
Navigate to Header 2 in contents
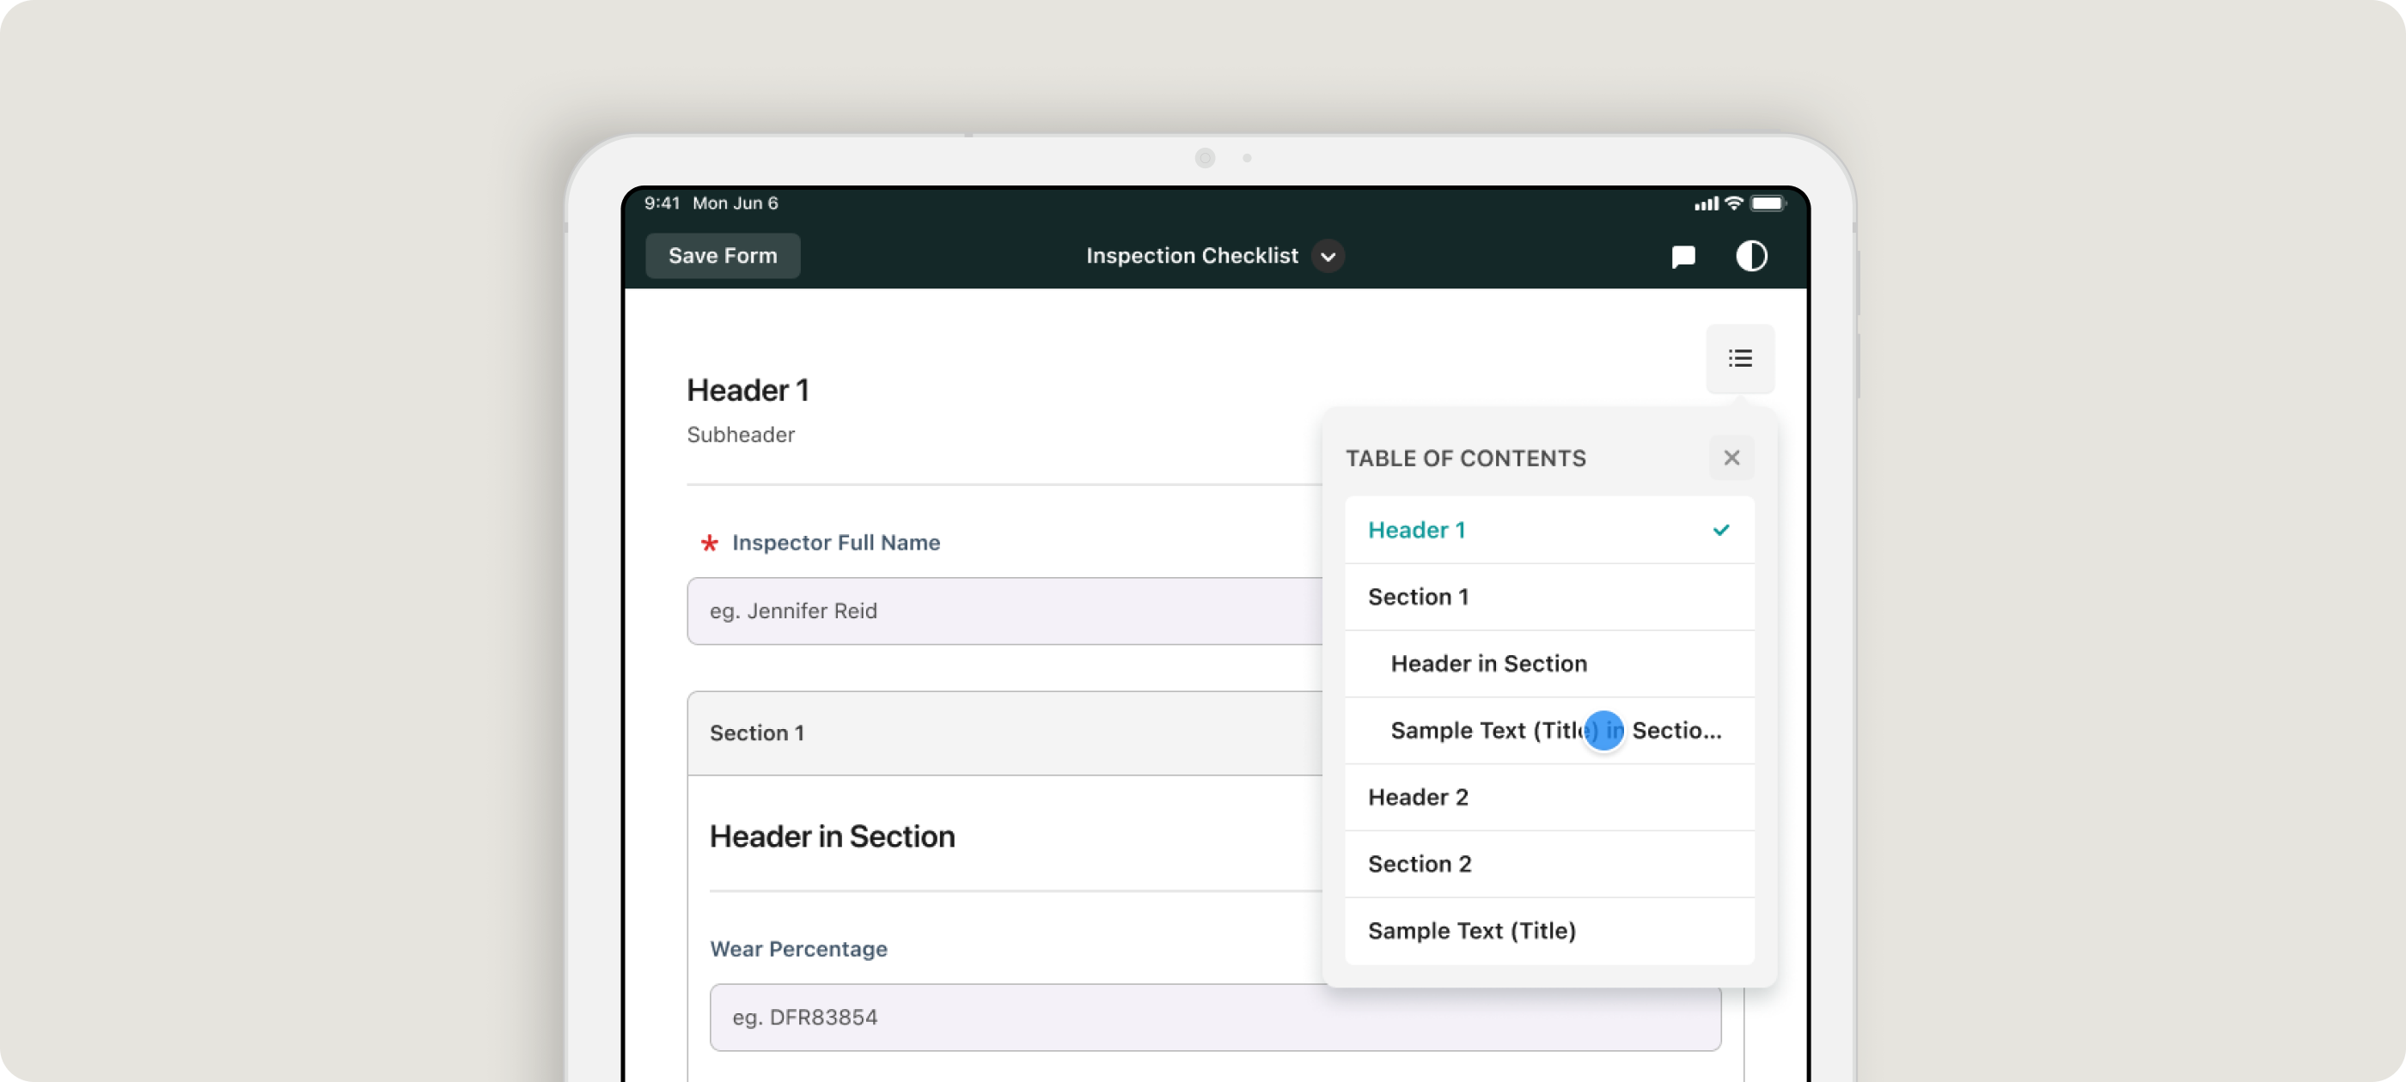pyautogui.click(x=1419, y=797)
